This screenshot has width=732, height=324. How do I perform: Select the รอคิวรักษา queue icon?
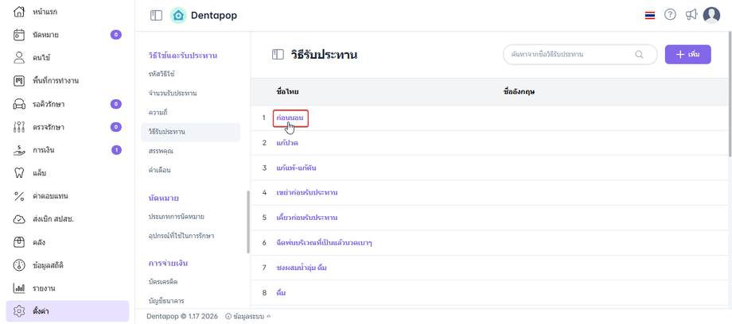point(19,104)
